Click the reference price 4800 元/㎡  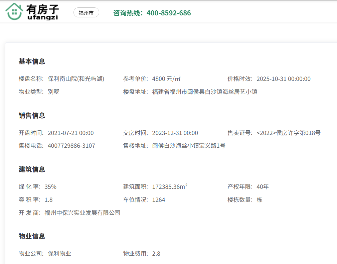[x=166, y=79]
